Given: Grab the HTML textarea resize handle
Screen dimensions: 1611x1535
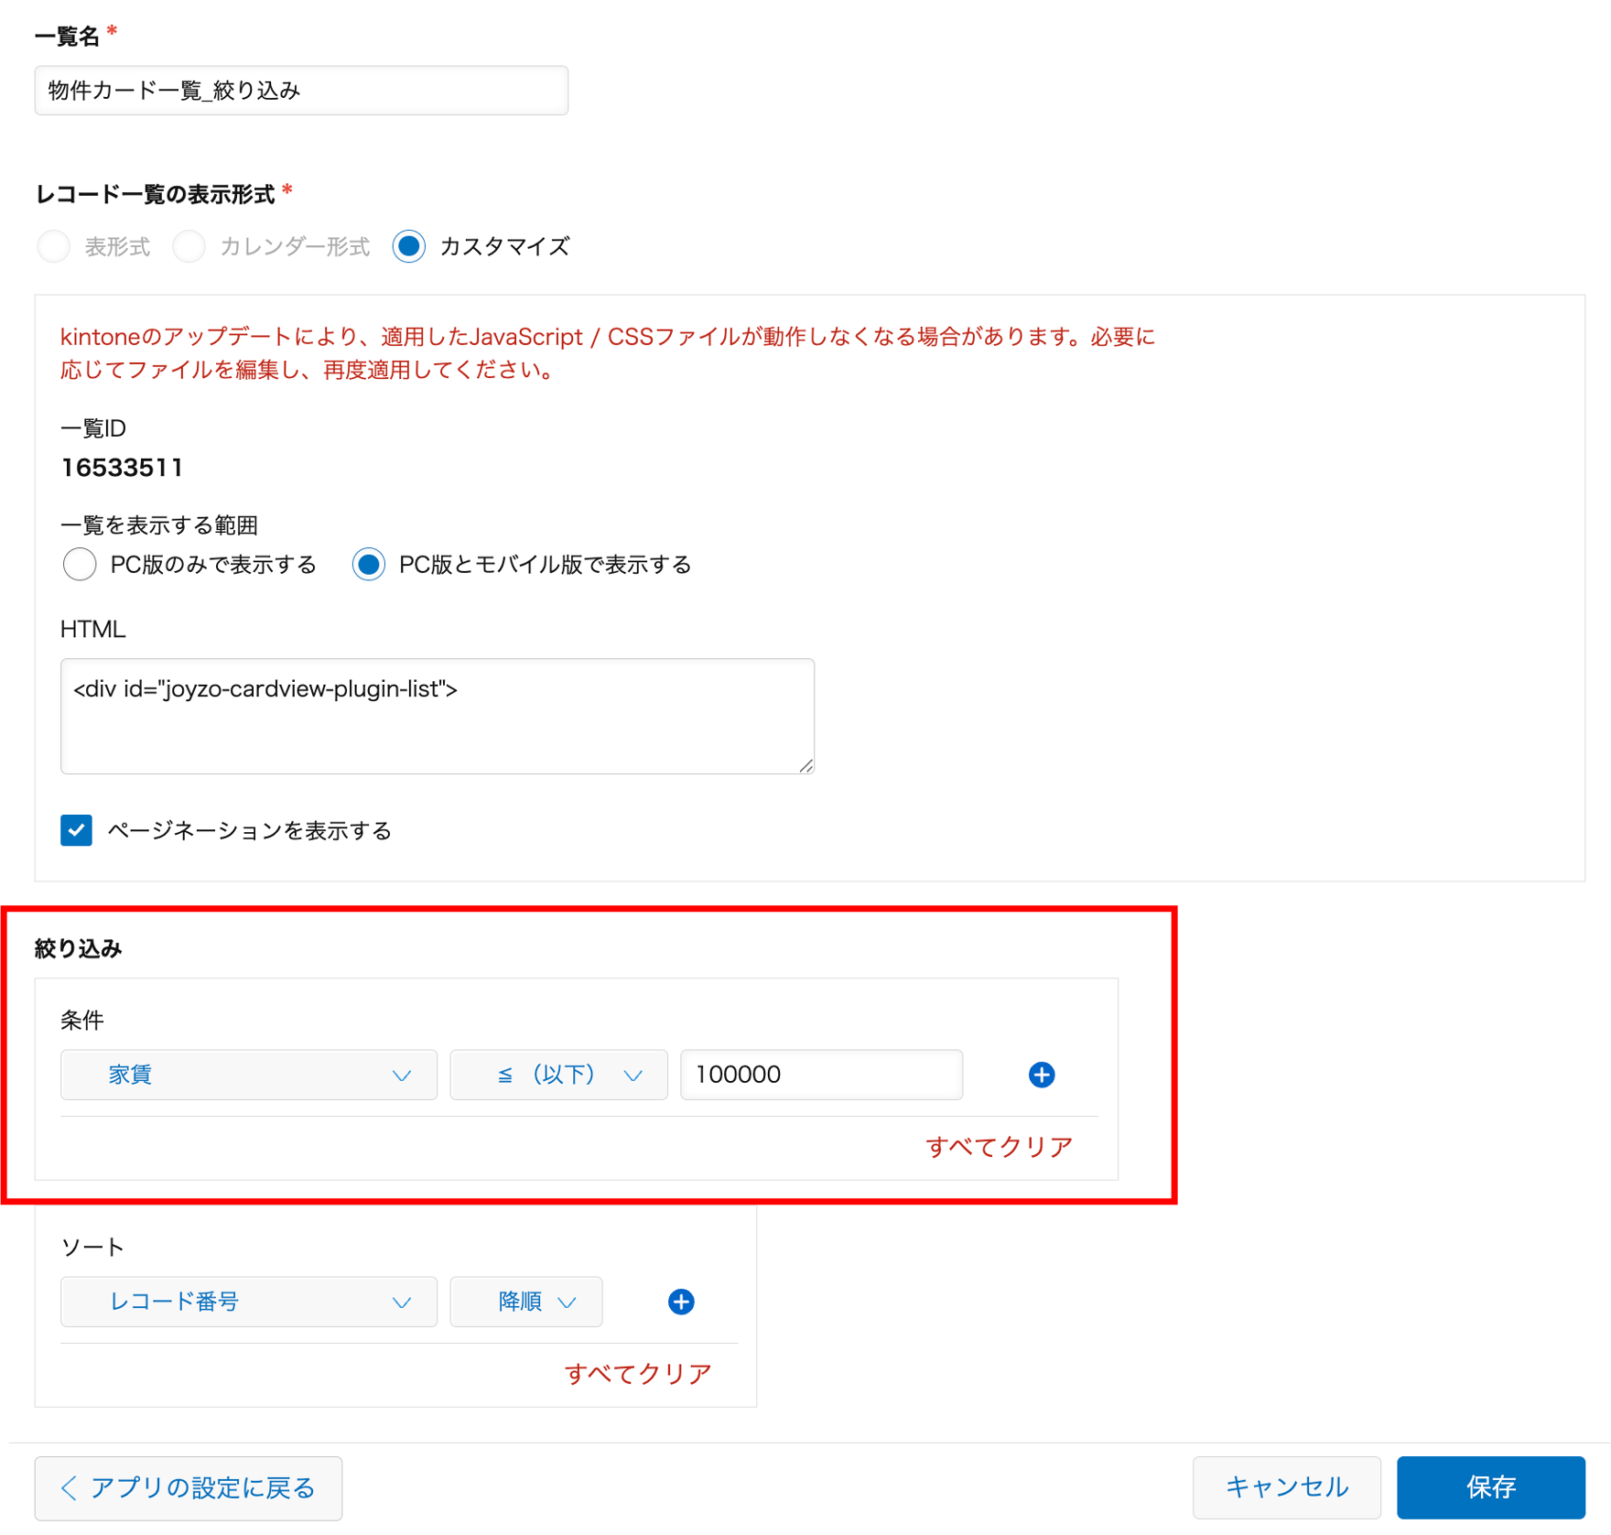Looking at the screenshot, I should pyautogui.click(x=805, y=765).
